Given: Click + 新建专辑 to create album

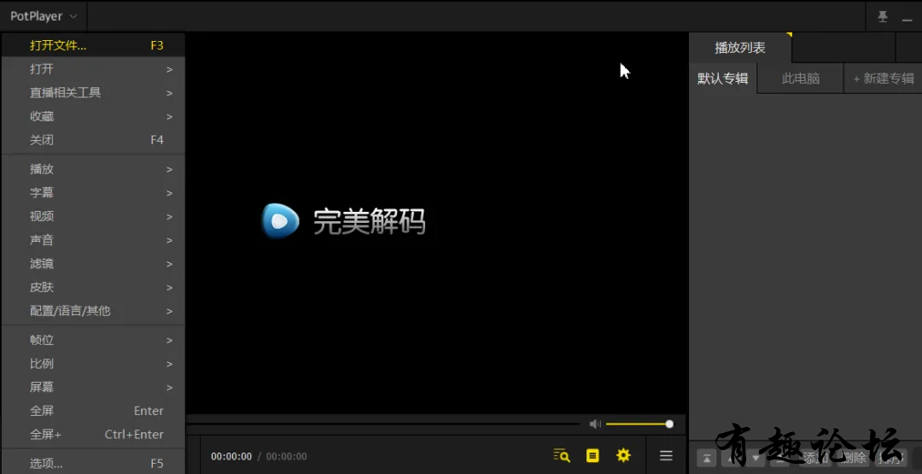Looking at the screenshot, I should [x=884, y=79].
